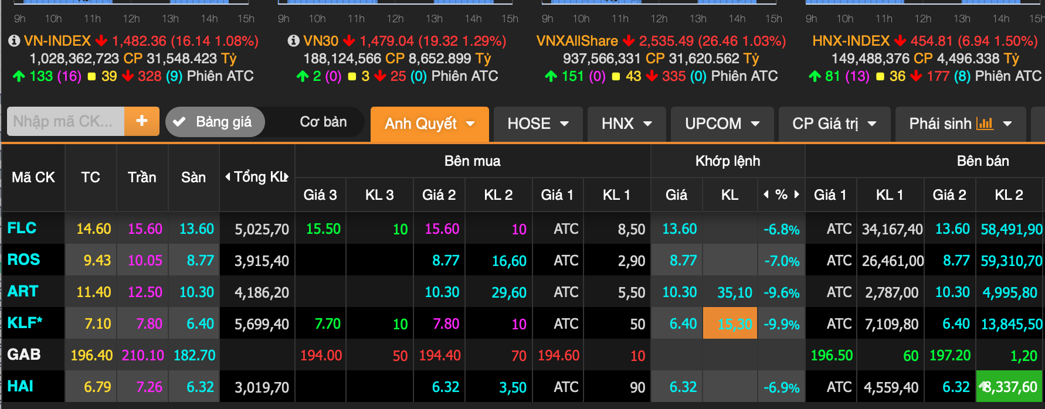
Task: Click left arrow beside Tổng KL header
Action: [228, 177]
